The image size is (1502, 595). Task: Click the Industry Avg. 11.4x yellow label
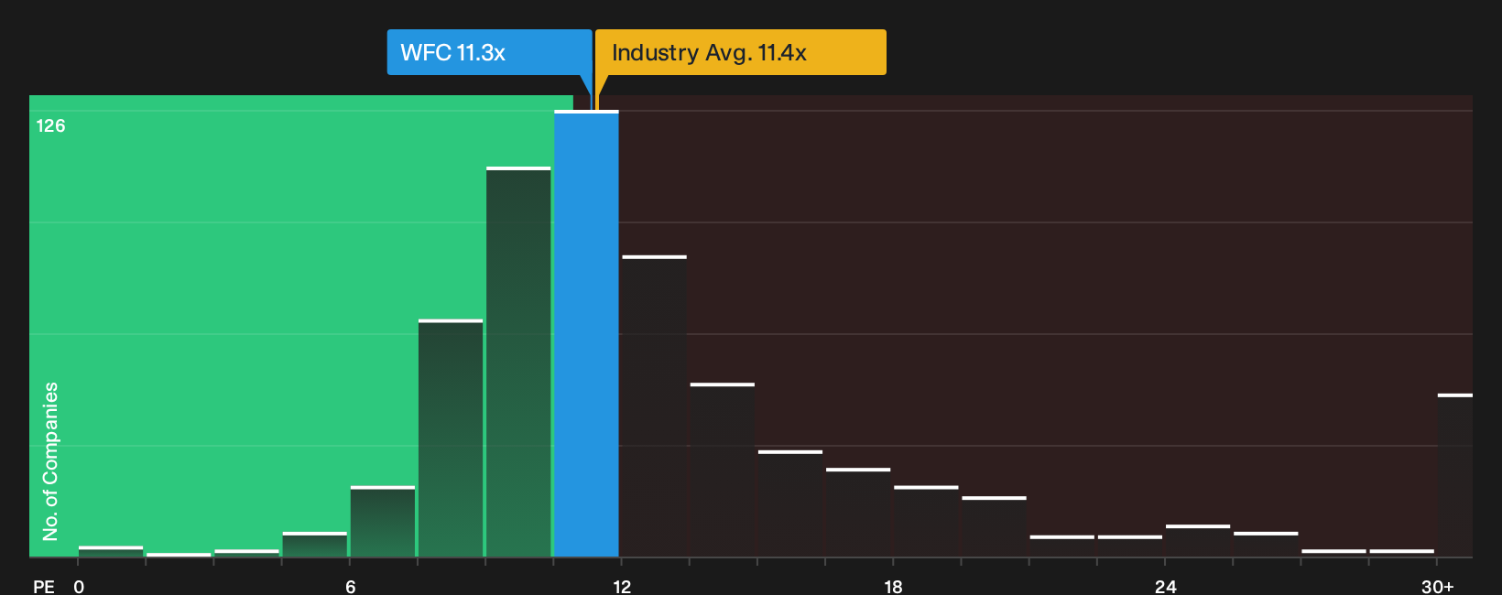[x=741, y=52]
